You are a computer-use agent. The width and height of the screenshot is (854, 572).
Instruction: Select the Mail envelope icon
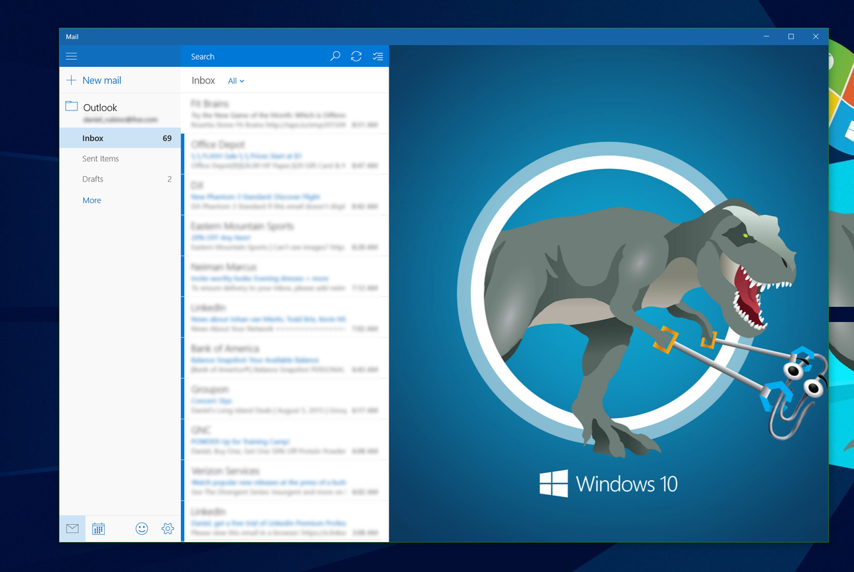72,529
